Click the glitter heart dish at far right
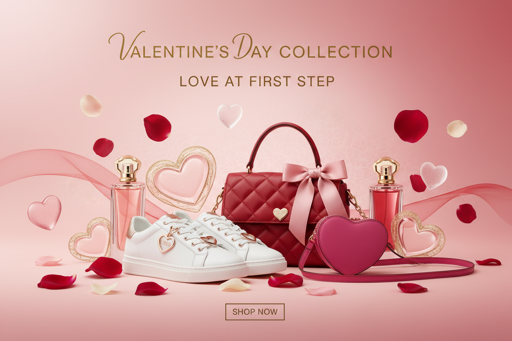Screen dimensions: 512x341 [x=418, y=234]
